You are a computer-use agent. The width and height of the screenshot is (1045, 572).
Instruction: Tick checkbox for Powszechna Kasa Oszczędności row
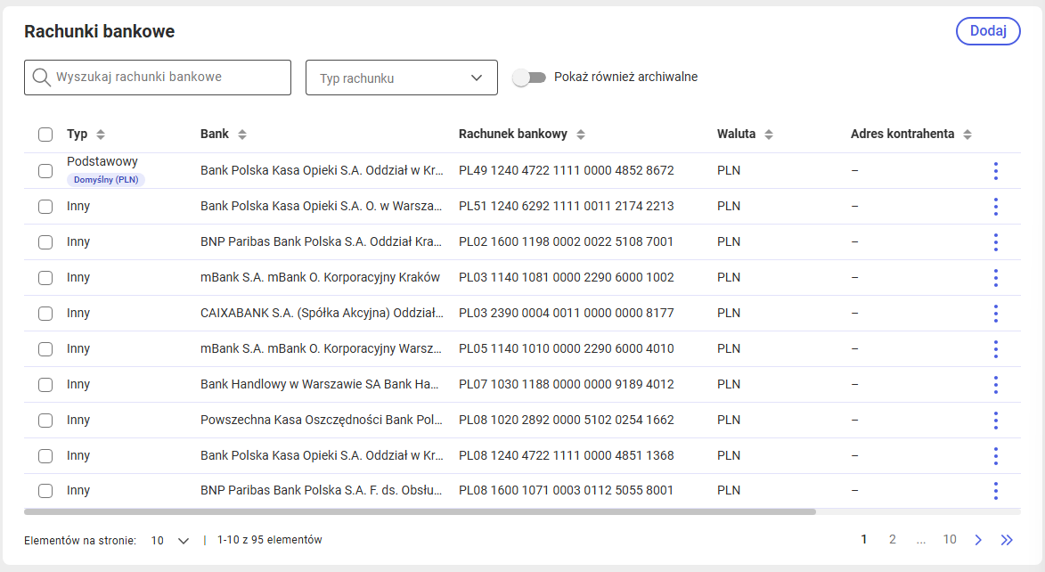45,421
